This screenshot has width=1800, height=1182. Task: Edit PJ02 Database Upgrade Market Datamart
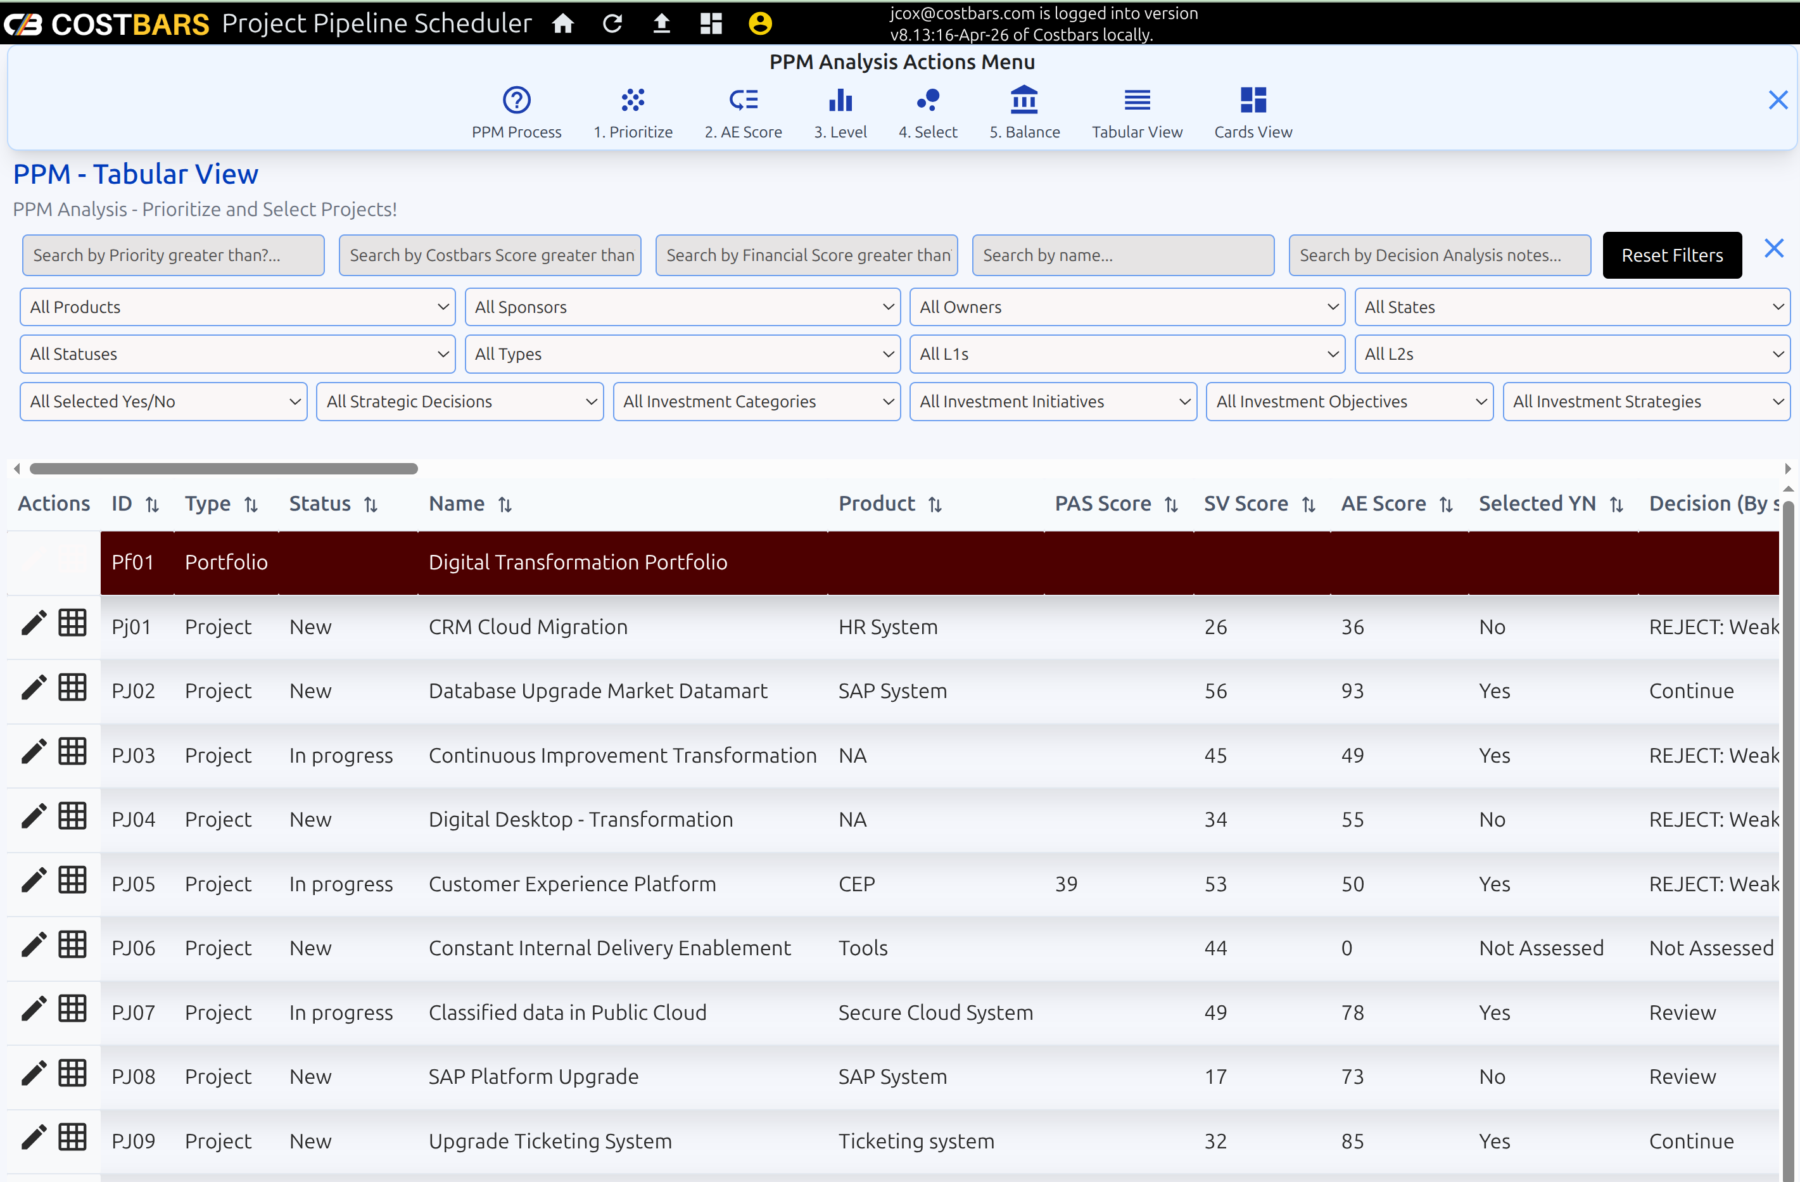pos(34,688)
